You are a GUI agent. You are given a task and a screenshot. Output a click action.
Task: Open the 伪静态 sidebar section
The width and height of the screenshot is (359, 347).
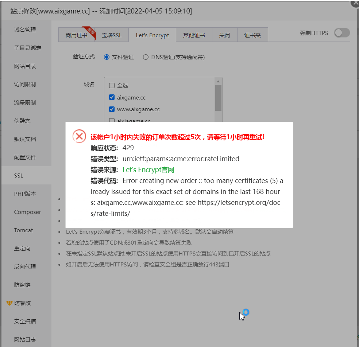coord(22,121)
